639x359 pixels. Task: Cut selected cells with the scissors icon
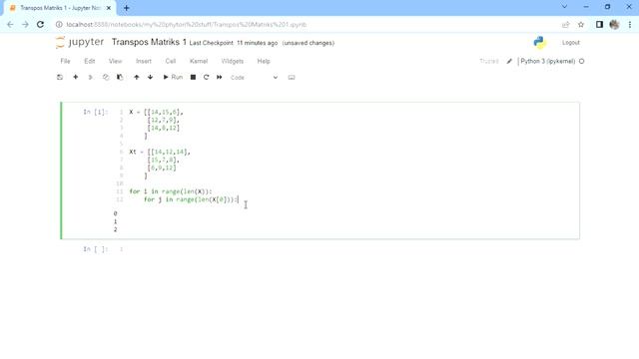point(91,77)
